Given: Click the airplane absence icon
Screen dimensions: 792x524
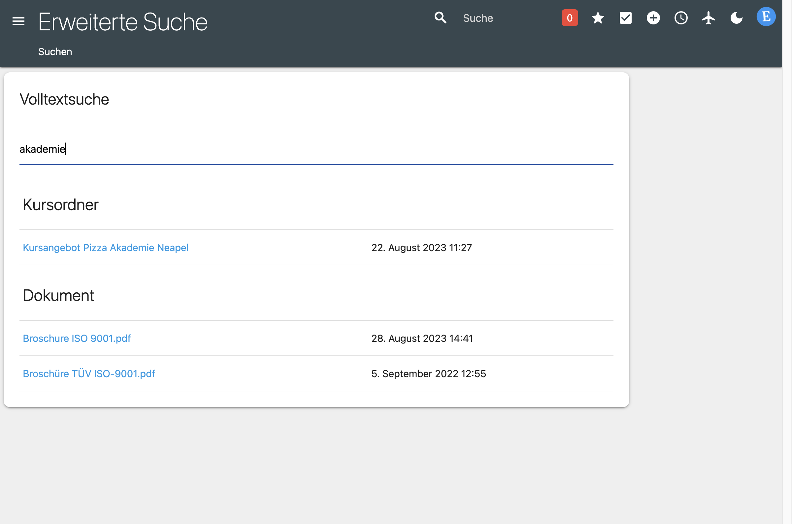Looking at the screenshot, I should tap(709, 18).
